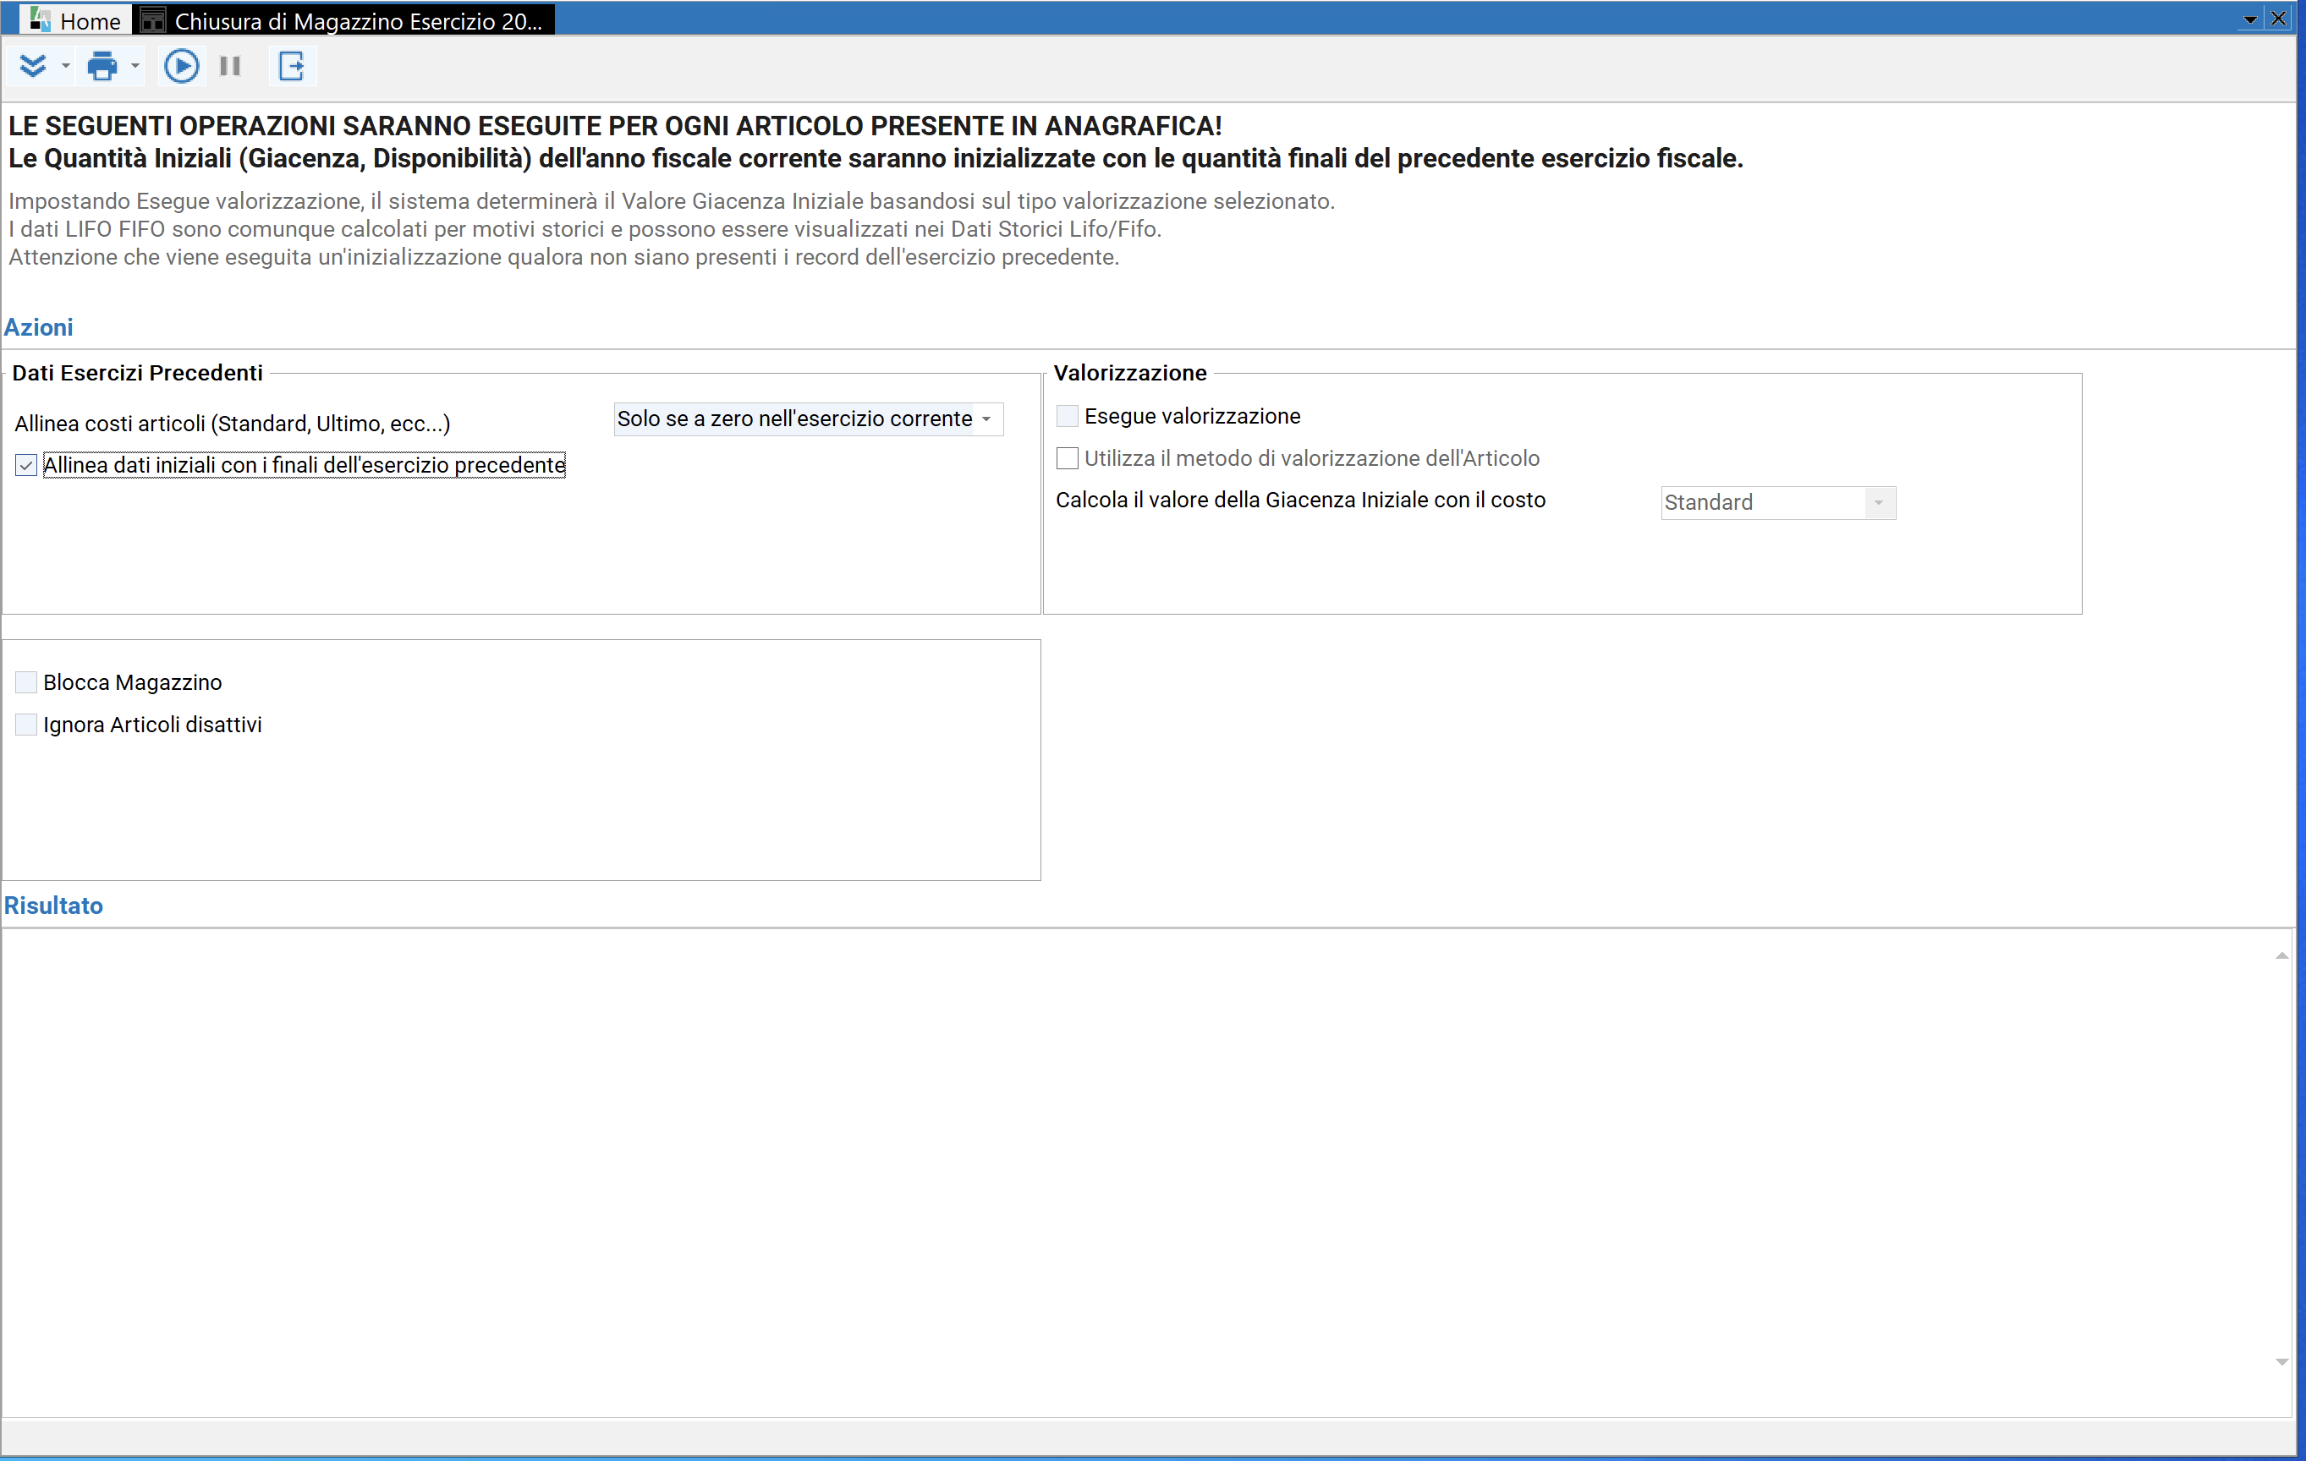This screenshot has height=1461, width=2306.
Task: Click 'Calcola il valore della Giacenza Iniziale' label
Action: [x=1300, y=501]
